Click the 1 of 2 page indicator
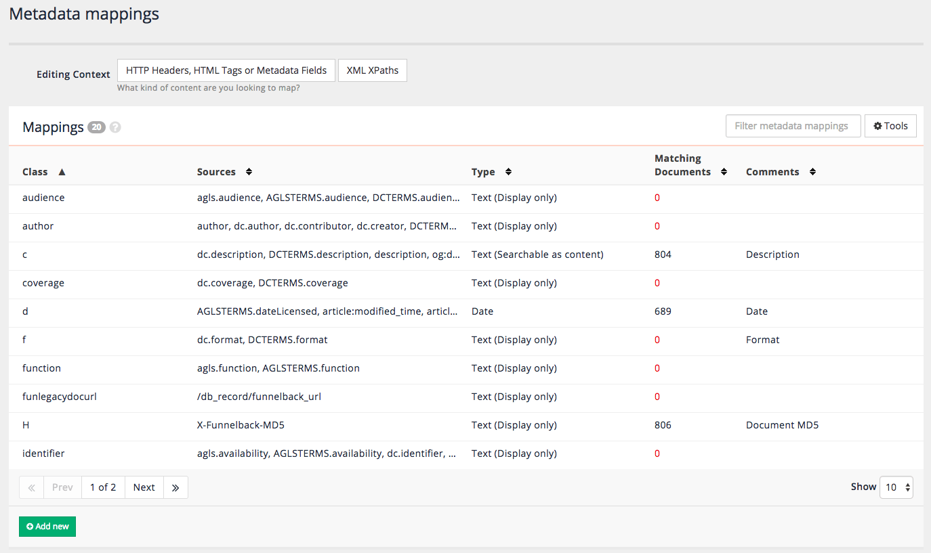The image size is (931, 553). pos(103,487)
